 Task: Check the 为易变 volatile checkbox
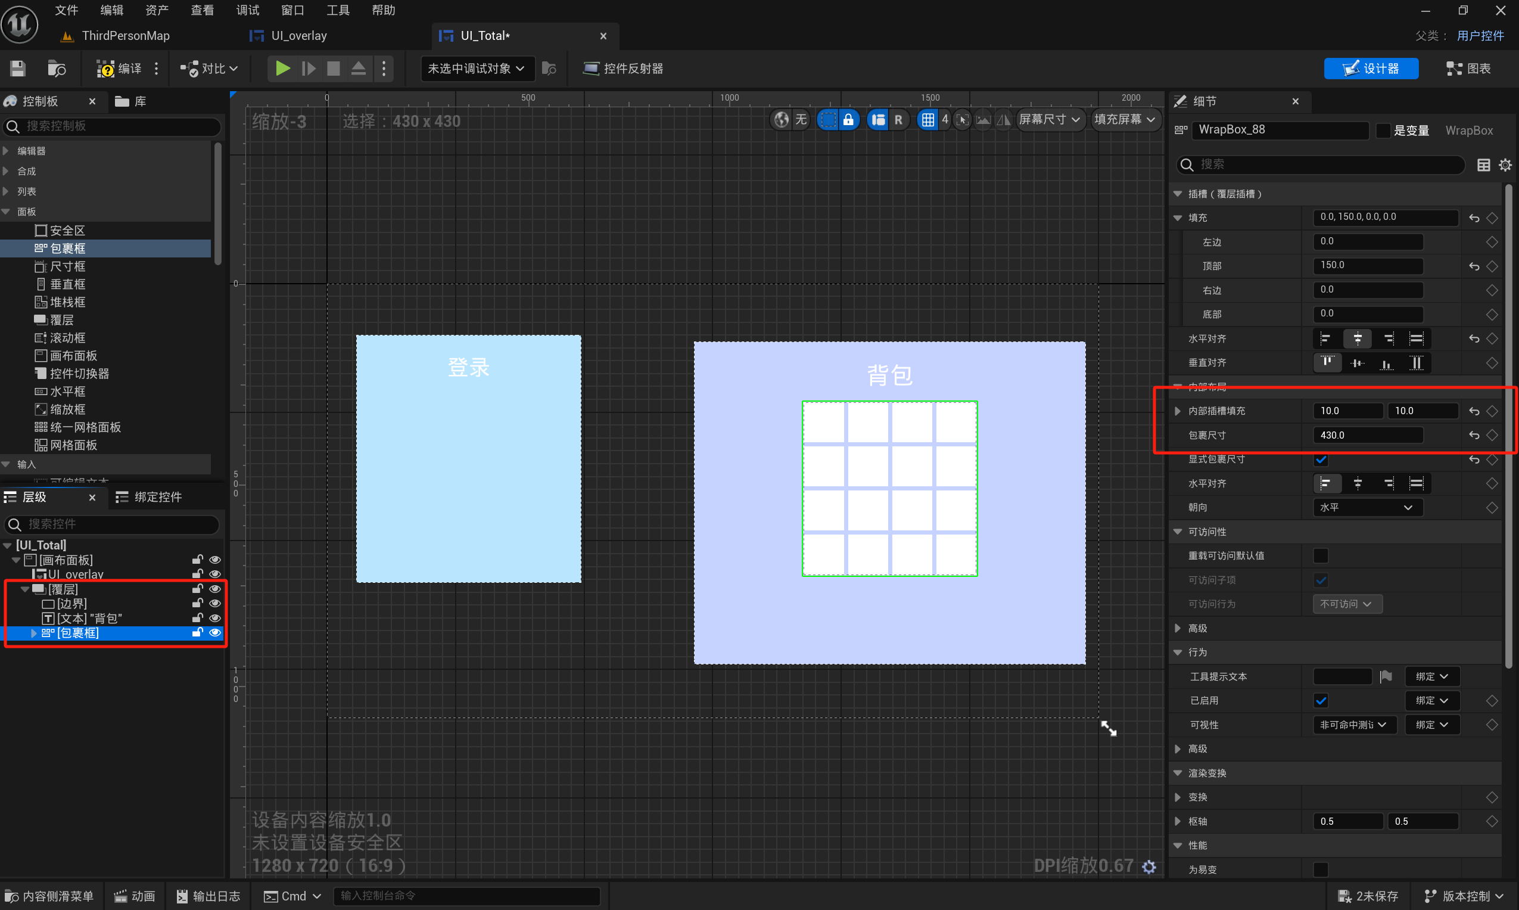coord(1321,869)
